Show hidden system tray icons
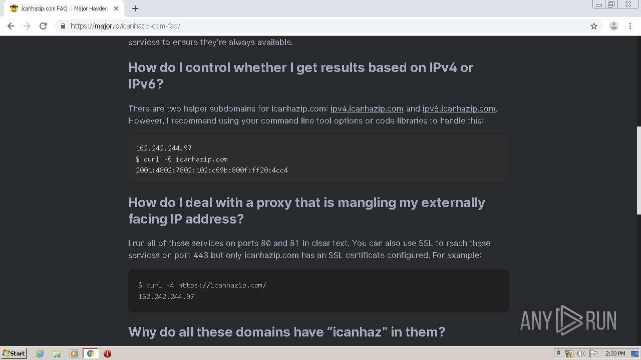This screenshot has width=641, height=360. click(x=558, y=353)
